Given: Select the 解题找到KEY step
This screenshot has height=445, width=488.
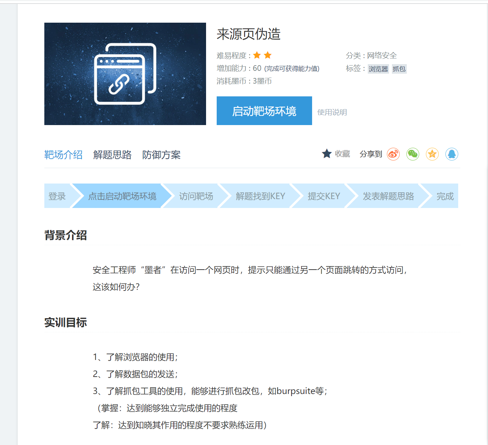Looking at the screenshot, I should [x=260, y=196].
